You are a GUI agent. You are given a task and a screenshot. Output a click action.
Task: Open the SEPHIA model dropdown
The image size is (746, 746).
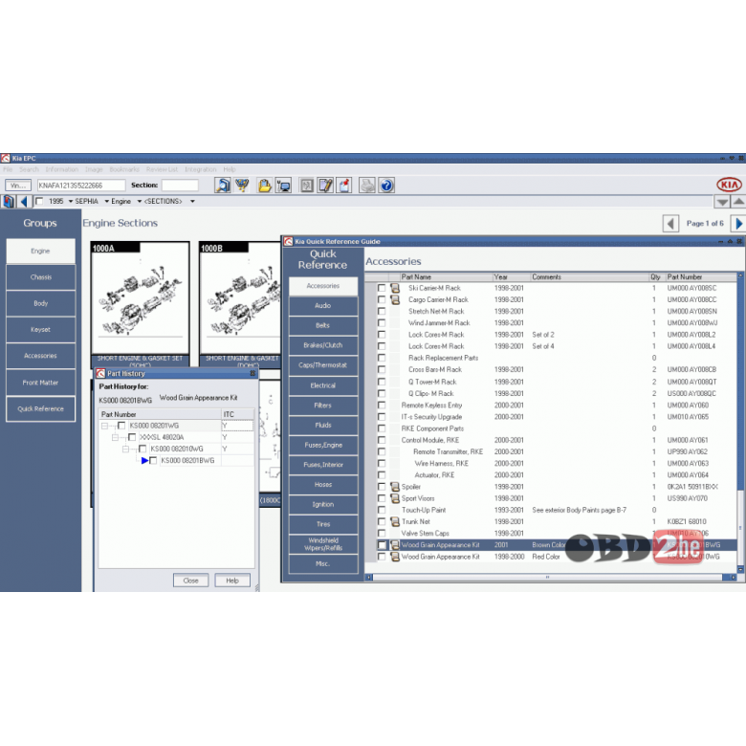point(107,201)
